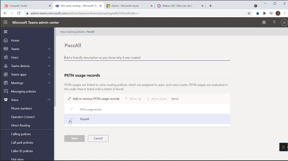Click the Voice phone icon
Screen dimensions: 288x161
click(6, 100)
